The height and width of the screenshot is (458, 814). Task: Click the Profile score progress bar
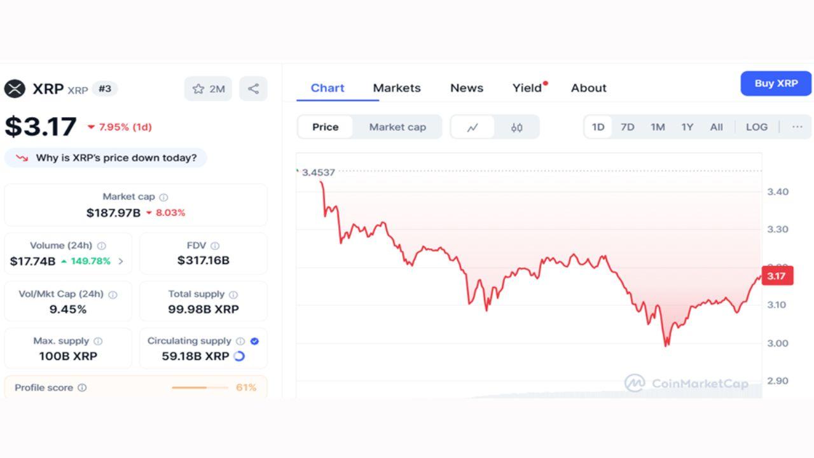click(200, 387)
